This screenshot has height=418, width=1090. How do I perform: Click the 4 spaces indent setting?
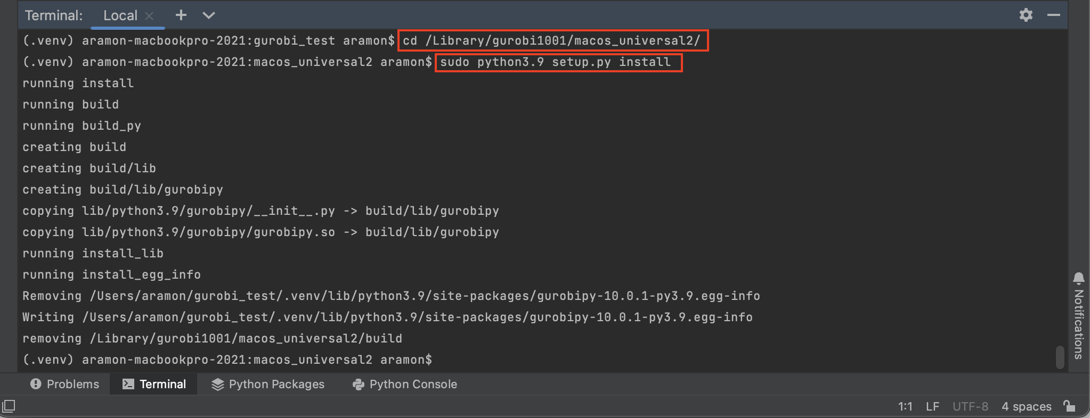[x=1026, y=406]
